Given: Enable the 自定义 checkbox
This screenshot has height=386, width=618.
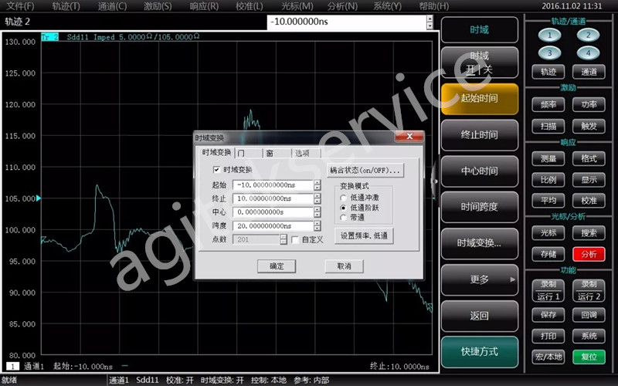Looking at the screenshot, I should point(295,240).
